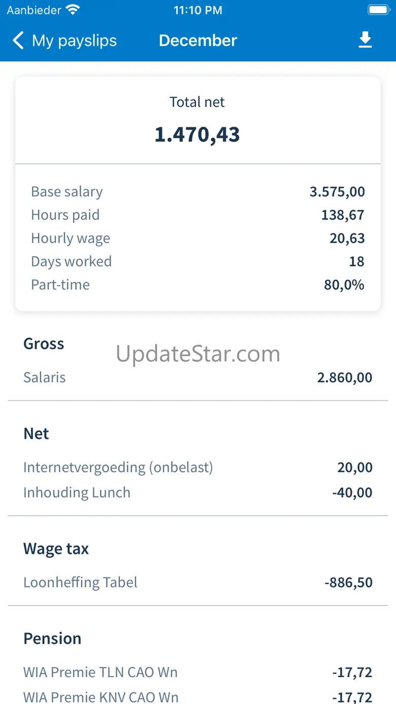The image size is (396, 704).
Task: Tap the Net section header
Action: point(37,434)
